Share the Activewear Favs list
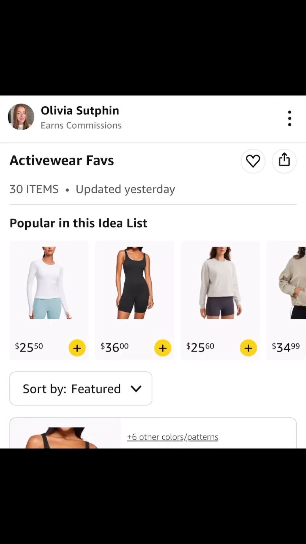The height and width of the screenshot is (544, 306). (x=284, y=161)
